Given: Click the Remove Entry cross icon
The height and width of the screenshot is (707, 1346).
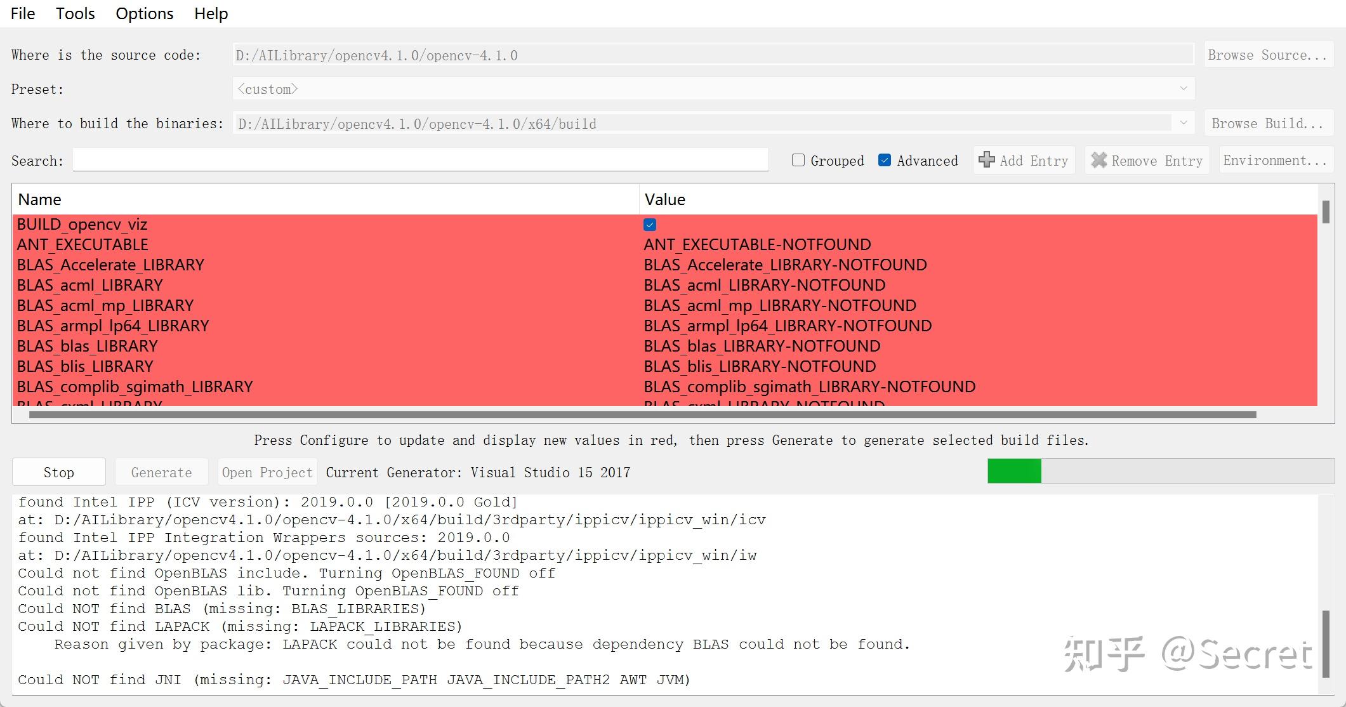Looking at the screenshot, I should point(1099,161).
